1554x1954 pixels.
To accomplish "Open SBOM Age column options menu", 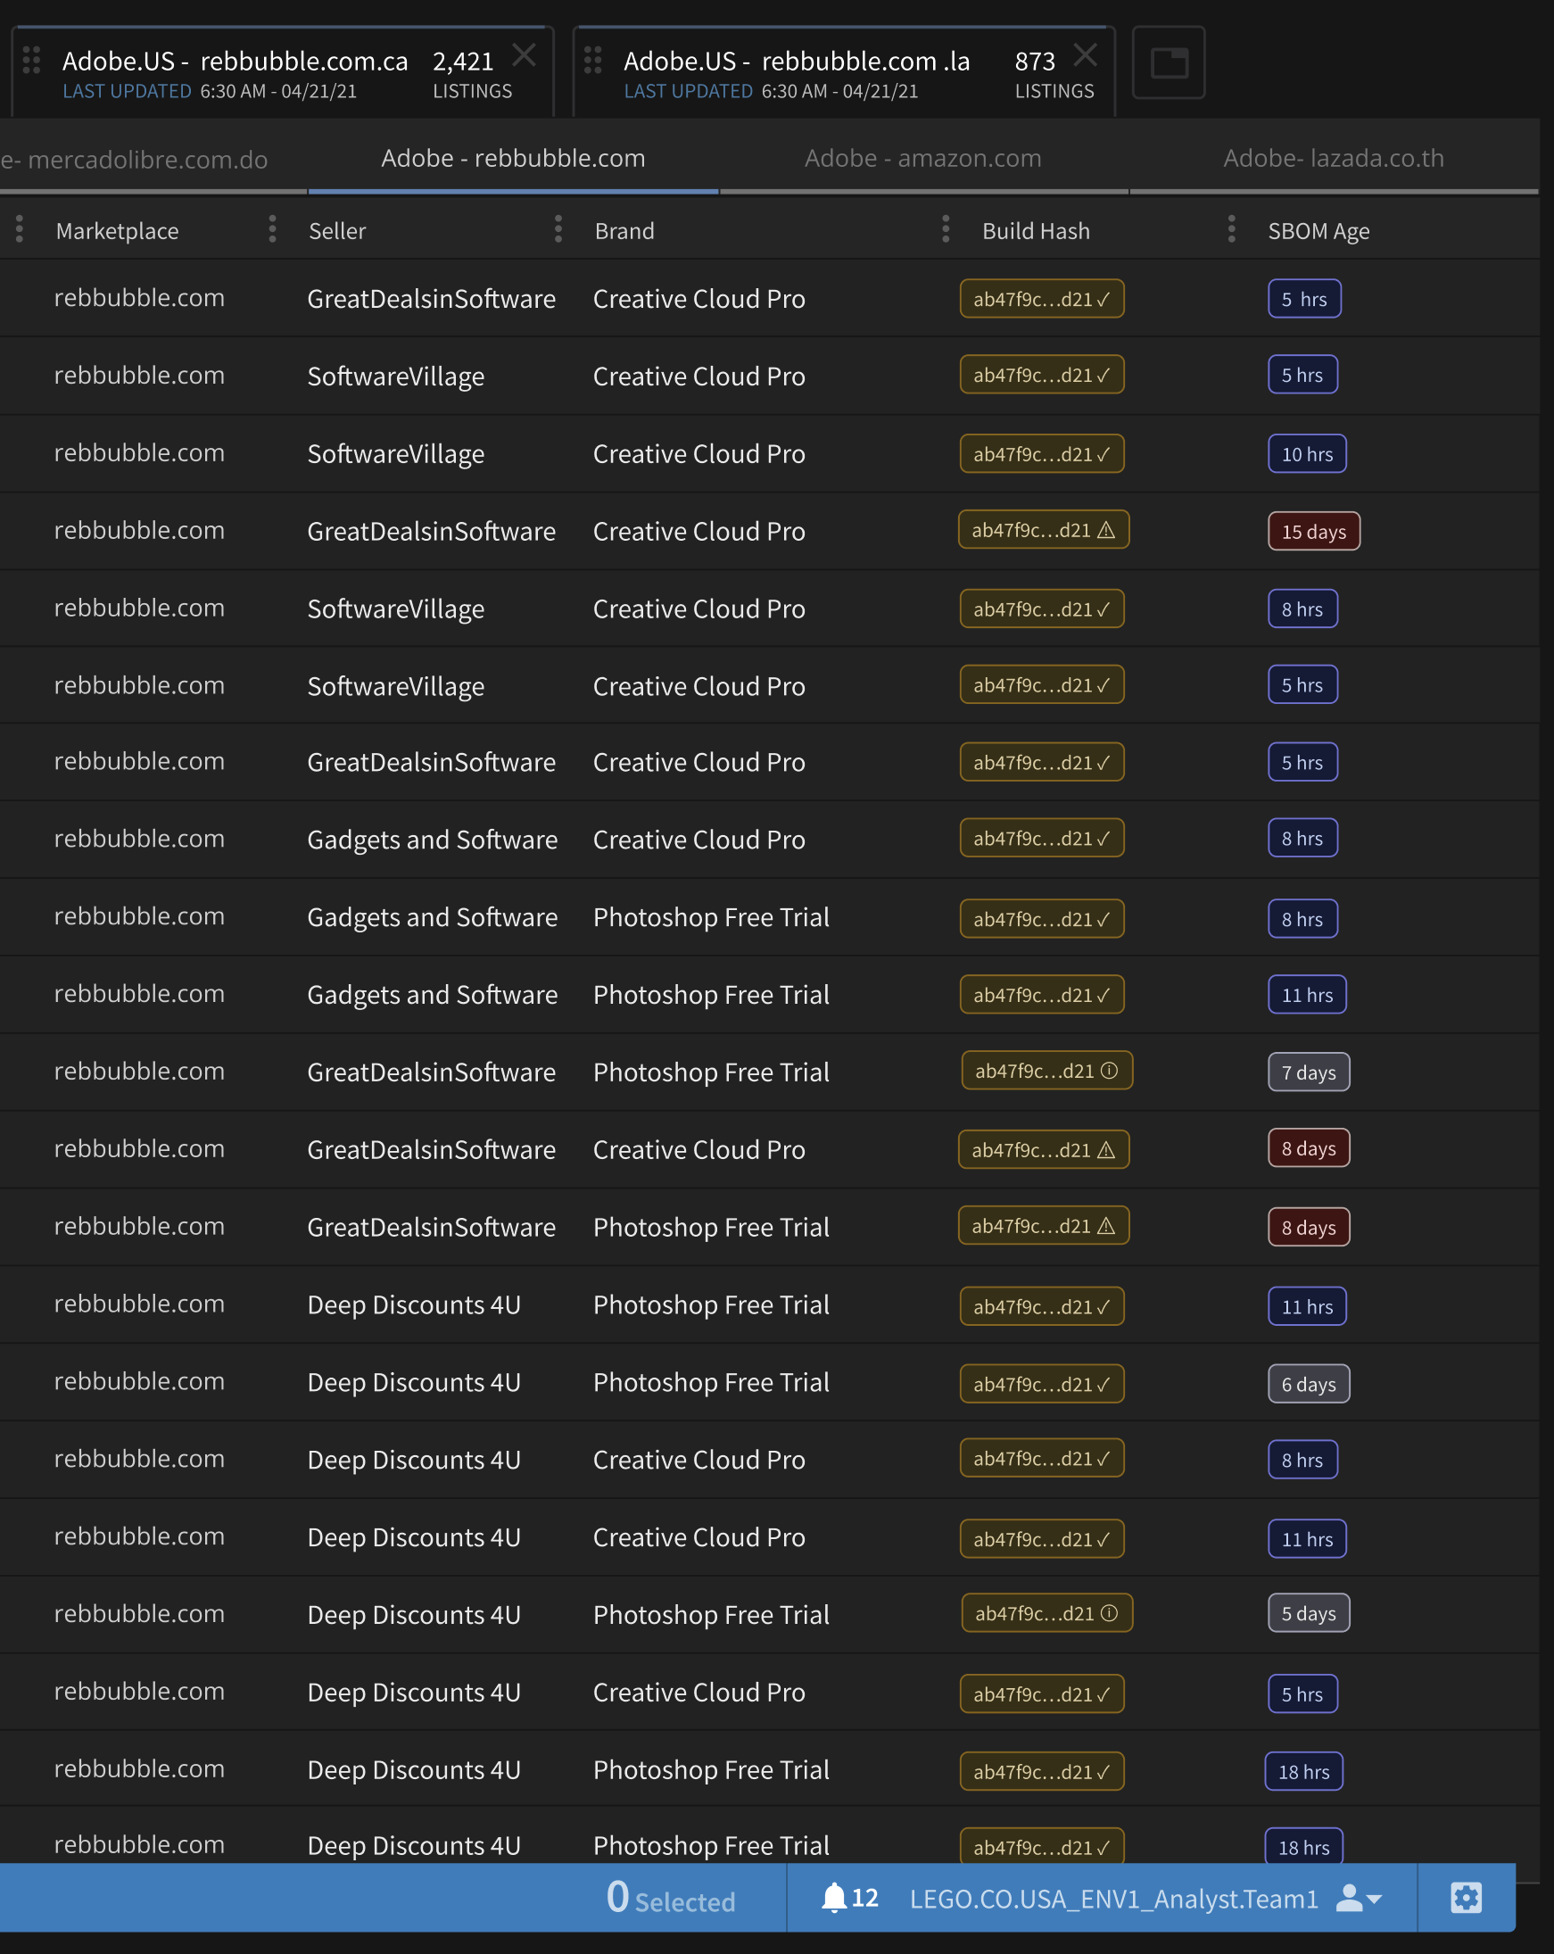I will [1231, 229].
